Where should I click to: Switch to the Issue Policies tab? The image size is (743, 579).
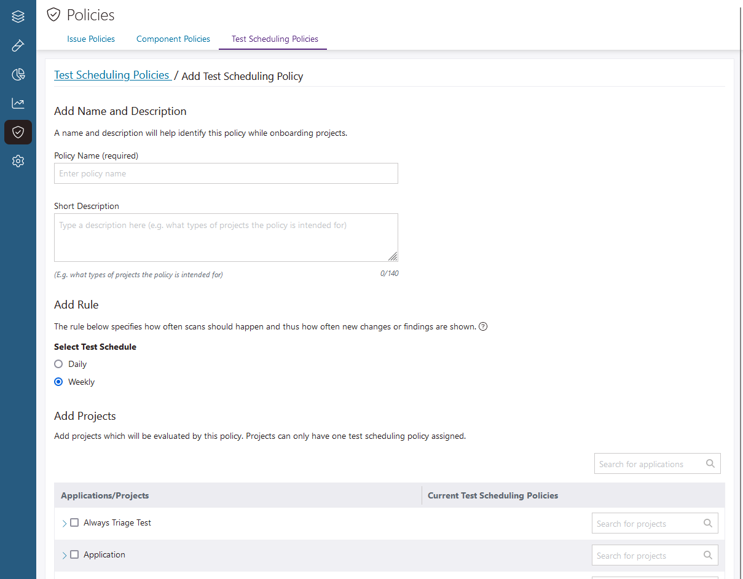(91, 39)
